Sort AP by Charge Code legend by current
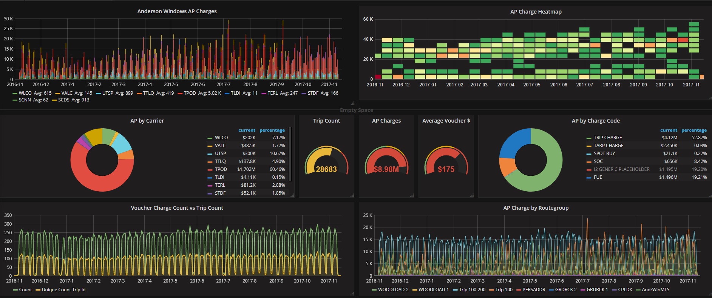The image size is (712, 298). click(x=669, y=130)
